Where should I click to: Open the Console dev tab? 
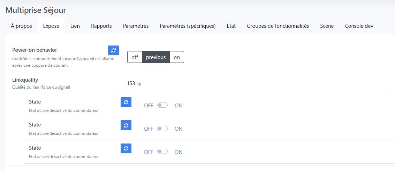pos(359,26)
